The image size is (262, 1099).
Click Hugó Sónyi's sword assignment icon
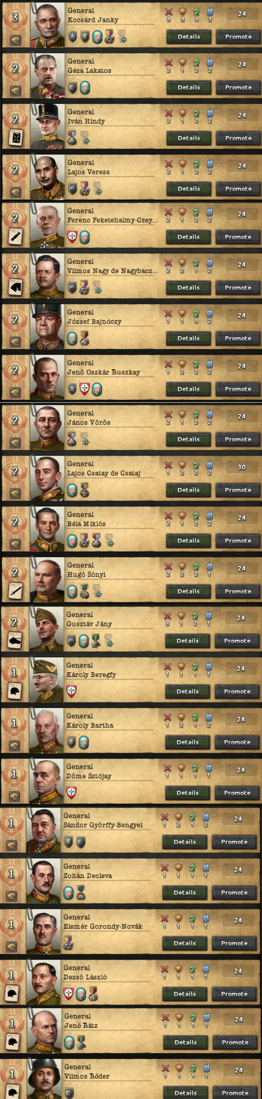pos(15,591)
